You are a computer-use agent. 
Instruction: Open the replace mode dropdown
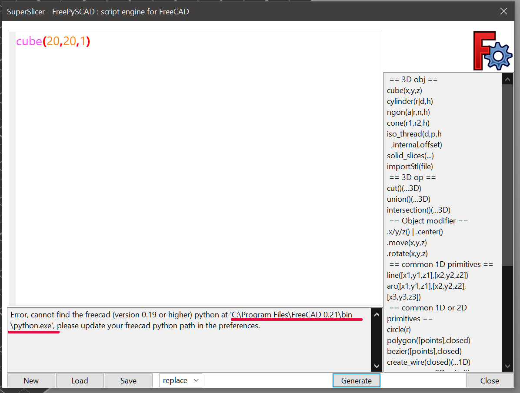(180, 380)
